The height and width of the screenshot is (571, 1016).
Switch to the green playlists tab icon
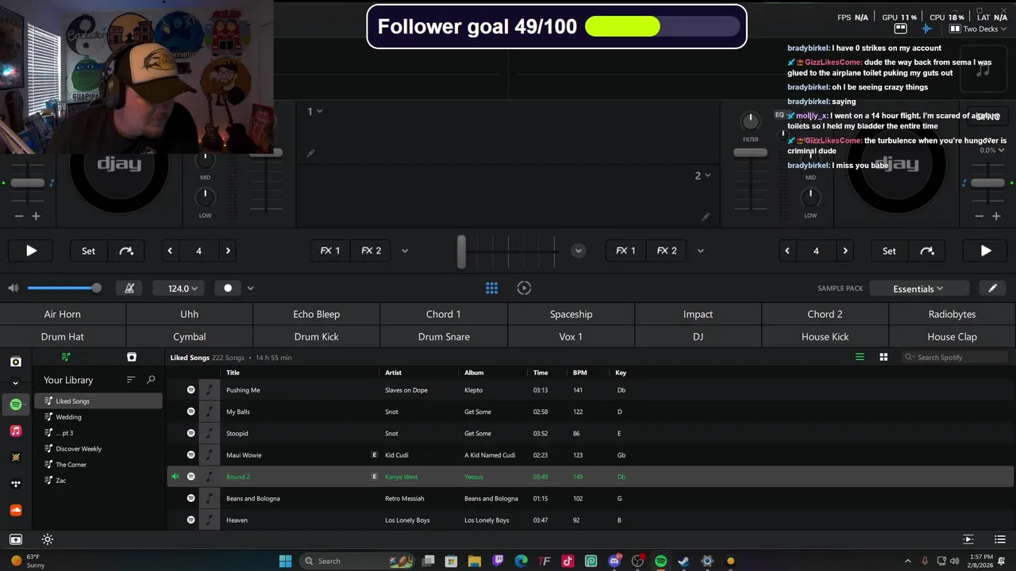[x=66, y=357]
